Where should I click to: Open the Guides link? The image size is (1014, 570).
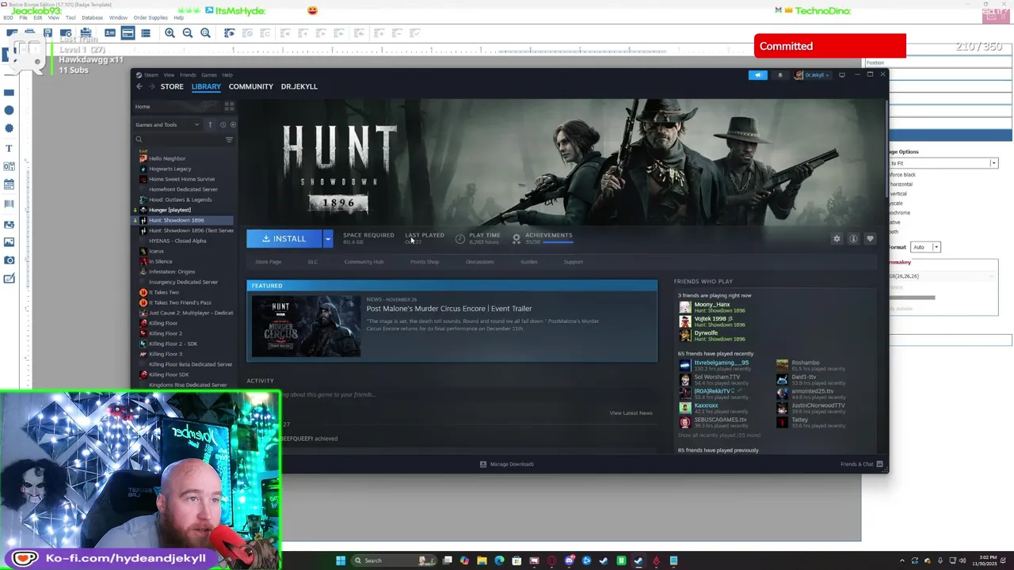(529, 262)
